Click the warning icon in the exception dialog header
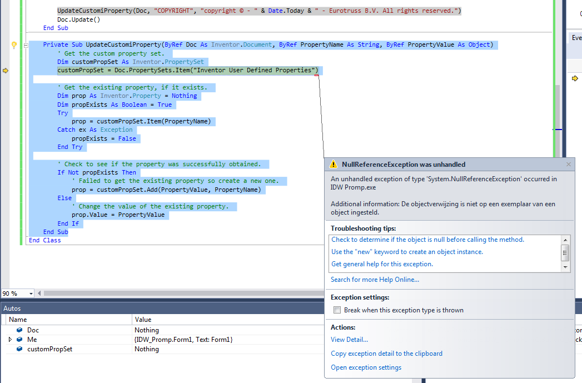Screen dimensions: 582x383 pyautogui.click(x=334, y=164)
